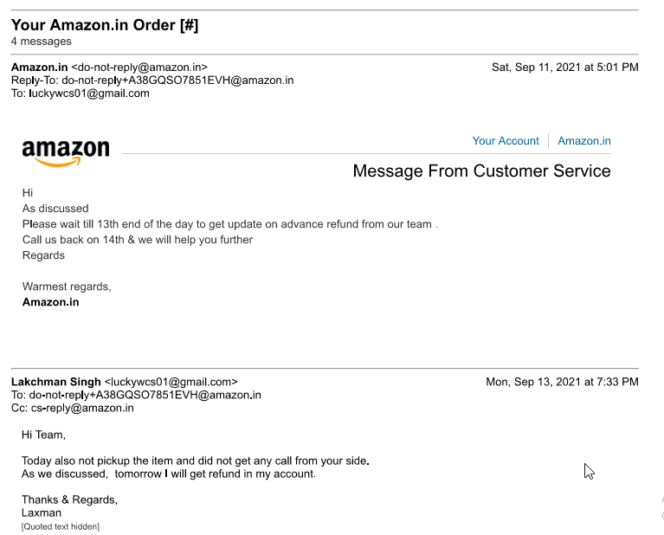Open the Amazon.in link beside Your Account
Image resolution: width=664 pixels, height=535 pixels.
click(x=584, y=141)
